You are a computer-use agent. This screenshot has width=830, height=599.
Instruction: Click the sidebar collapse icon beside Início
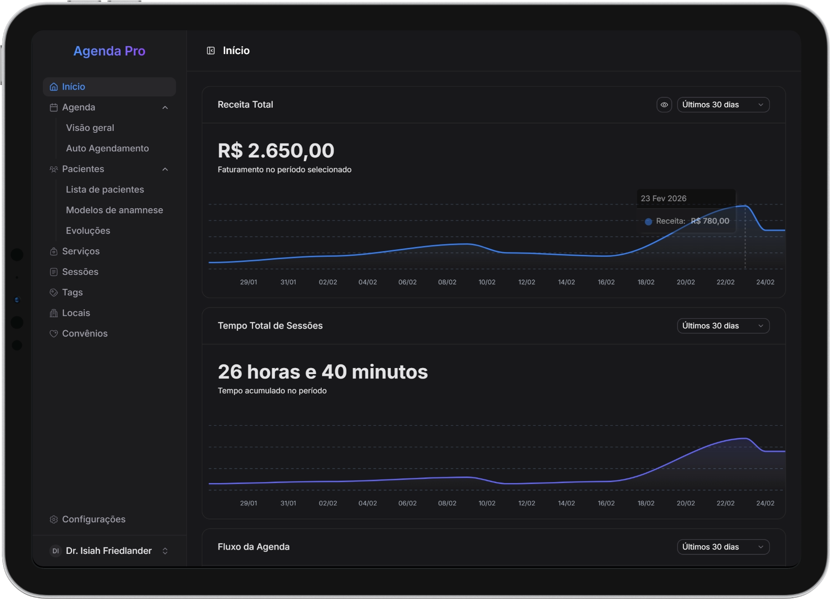coord(211,51)
